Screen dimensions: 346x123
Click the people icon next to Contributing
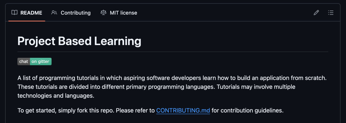54,13
